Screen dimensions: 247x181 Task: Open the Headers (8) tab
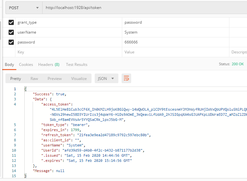click(49, 65)
